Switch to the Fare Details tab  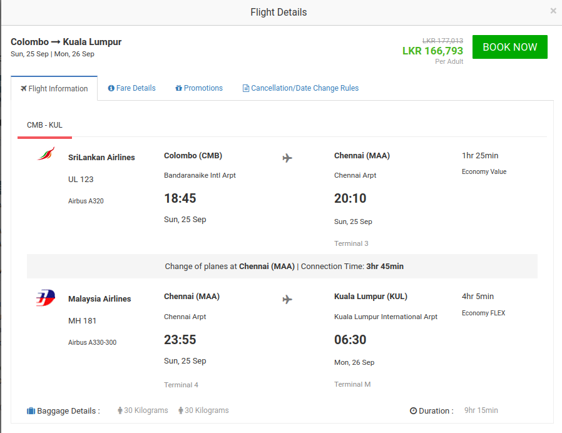click(131, 88)
